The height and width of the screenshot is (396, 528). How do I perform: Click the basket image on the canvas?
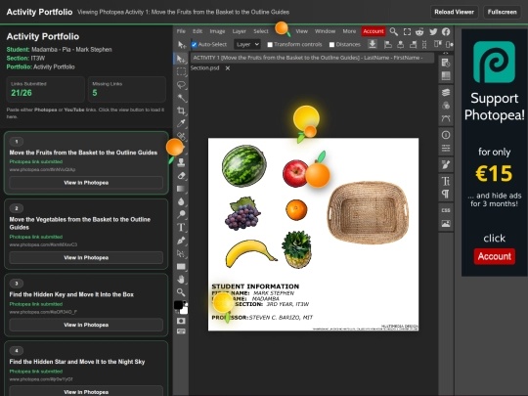click(368, 212)
